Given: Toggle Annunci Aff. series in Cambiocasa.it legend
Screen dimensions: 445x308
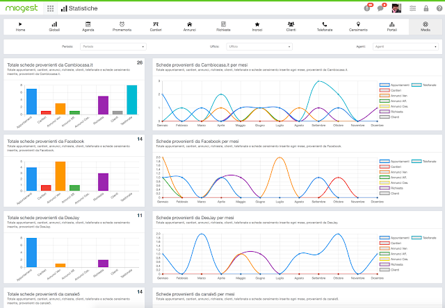Looking at the screenshot, I should point(393,101).
